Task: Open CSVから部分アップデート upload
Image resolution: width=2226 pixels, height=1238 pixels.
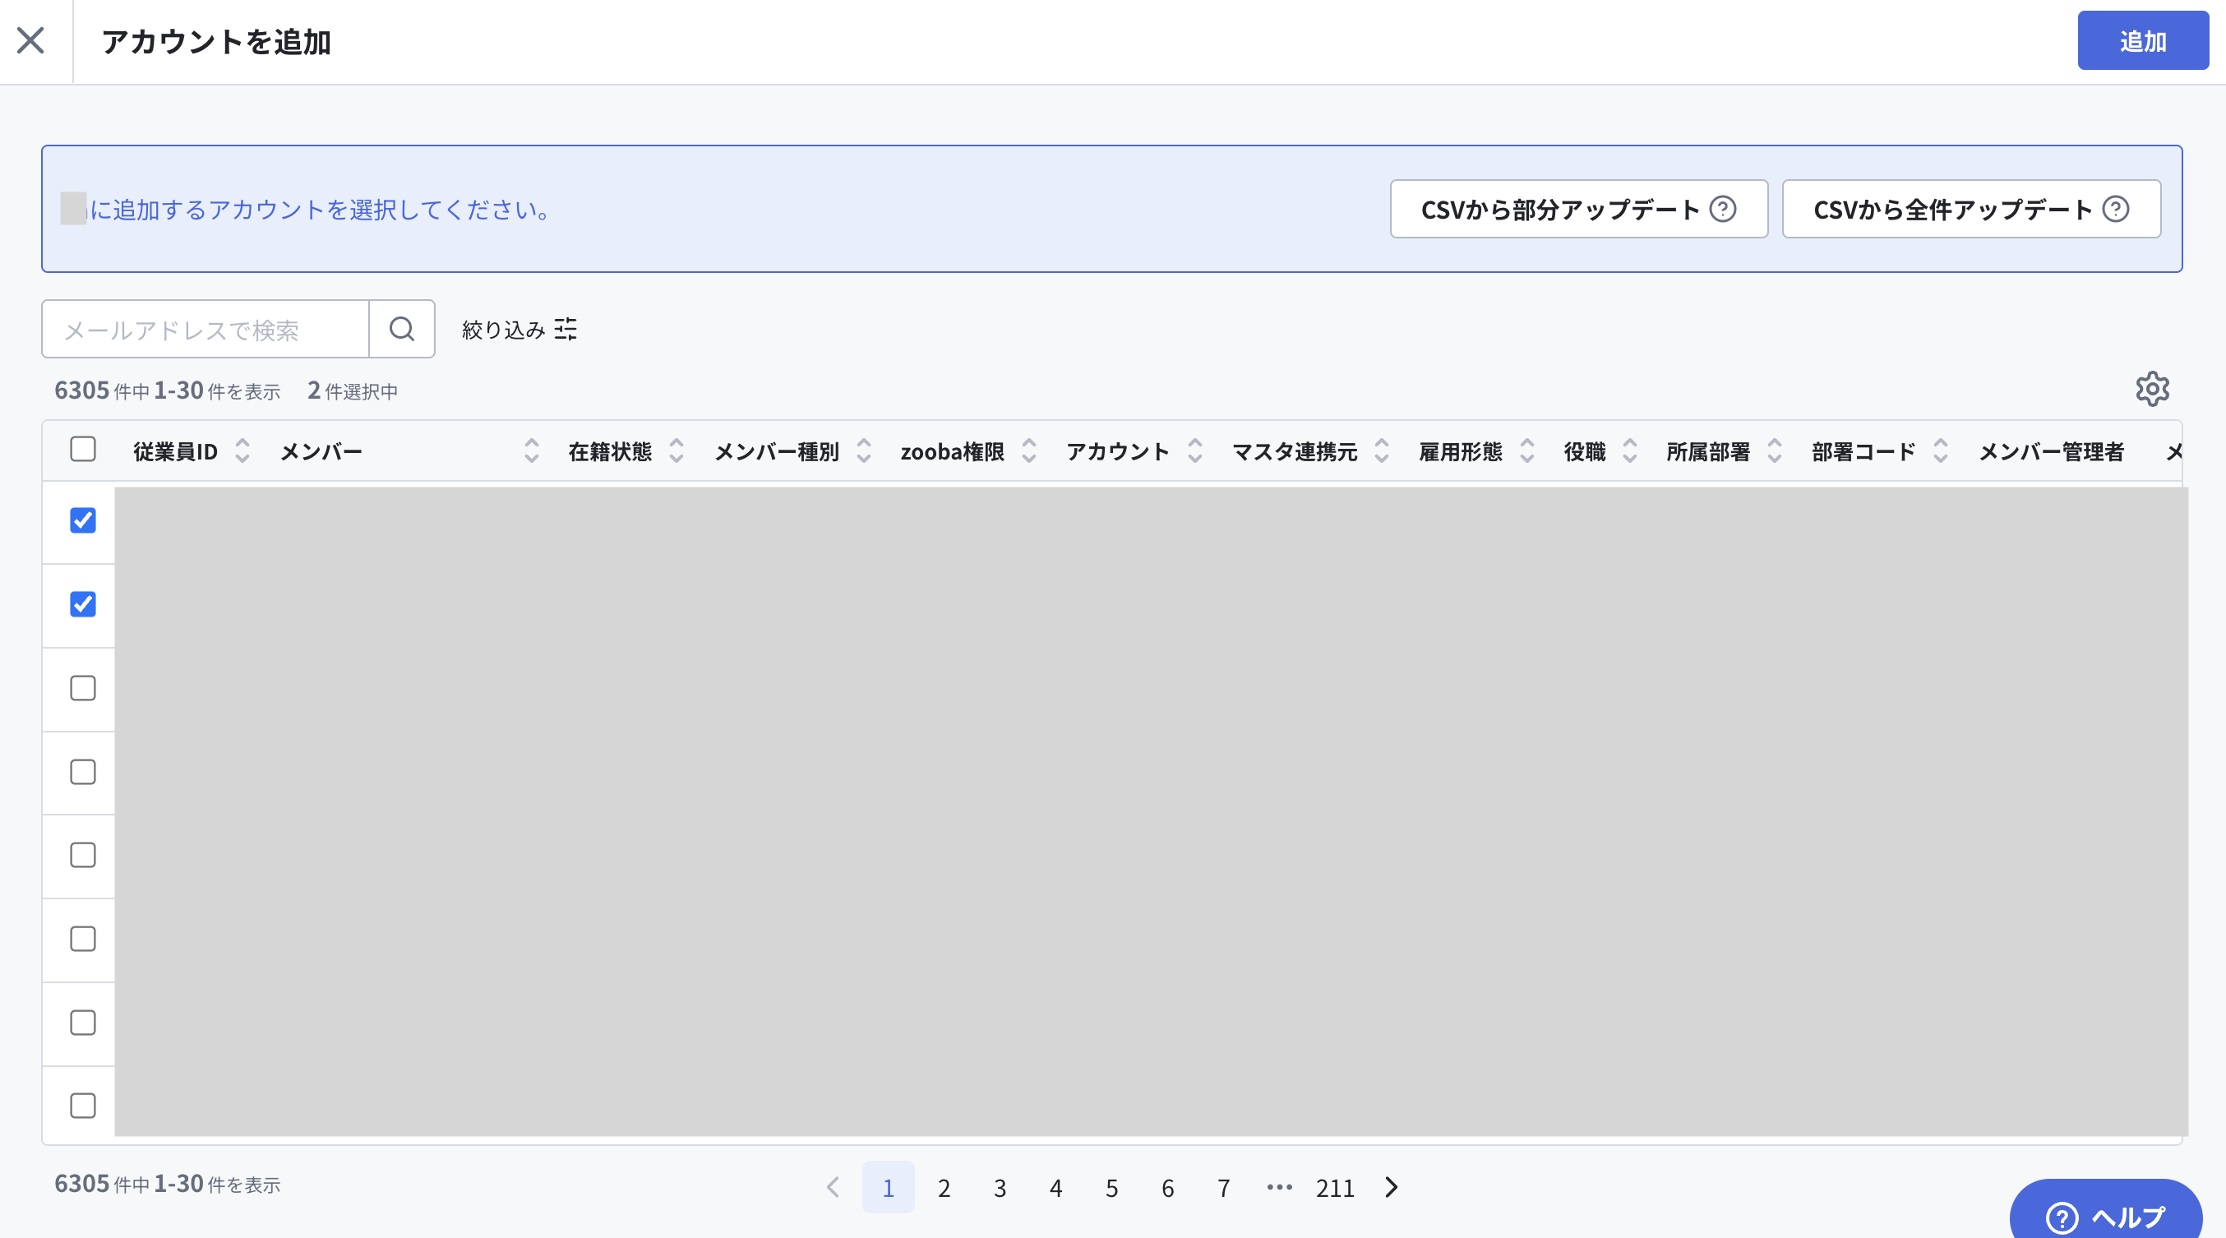Action: [x=1578, y=209]
